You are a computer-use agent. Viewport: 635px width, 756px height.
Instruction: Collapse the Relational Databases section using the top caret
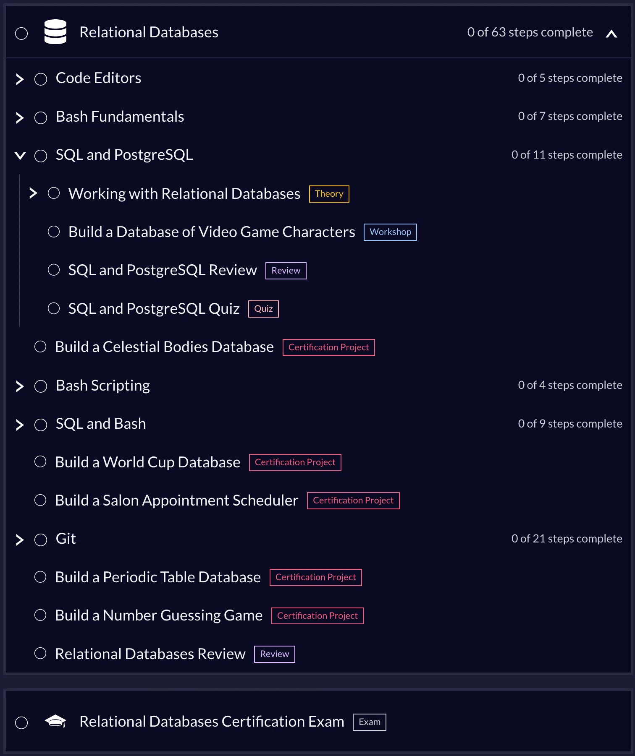[611, 34]
